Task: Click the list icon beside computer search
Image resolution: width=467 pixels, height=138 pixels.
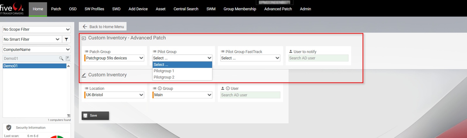Action: click(68, 58)
